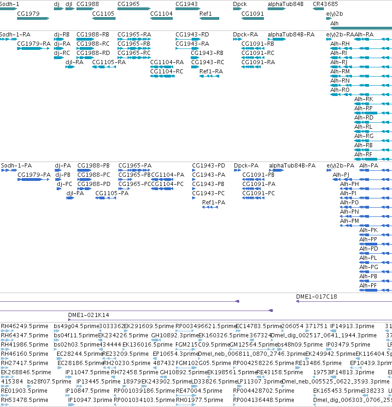This screenshot has height=407, width=392.
Task: Select EST GH10892.3prime
Action: 156,340
